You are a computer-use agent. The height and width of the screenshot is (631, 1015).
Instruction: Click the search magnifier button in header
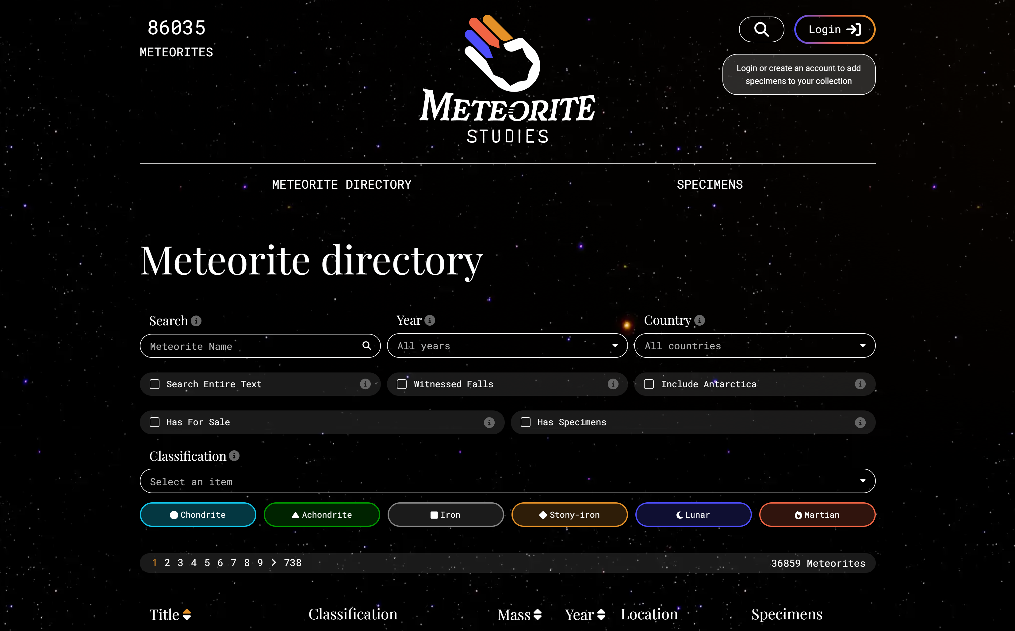[x=761, y=30]
